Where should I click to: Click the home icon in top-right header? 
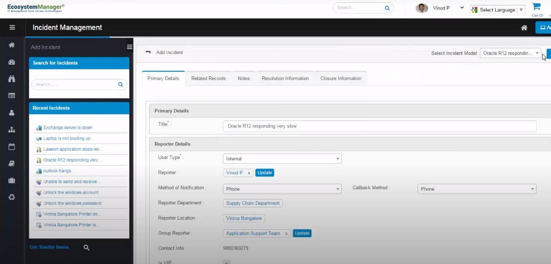click(524, 28)
